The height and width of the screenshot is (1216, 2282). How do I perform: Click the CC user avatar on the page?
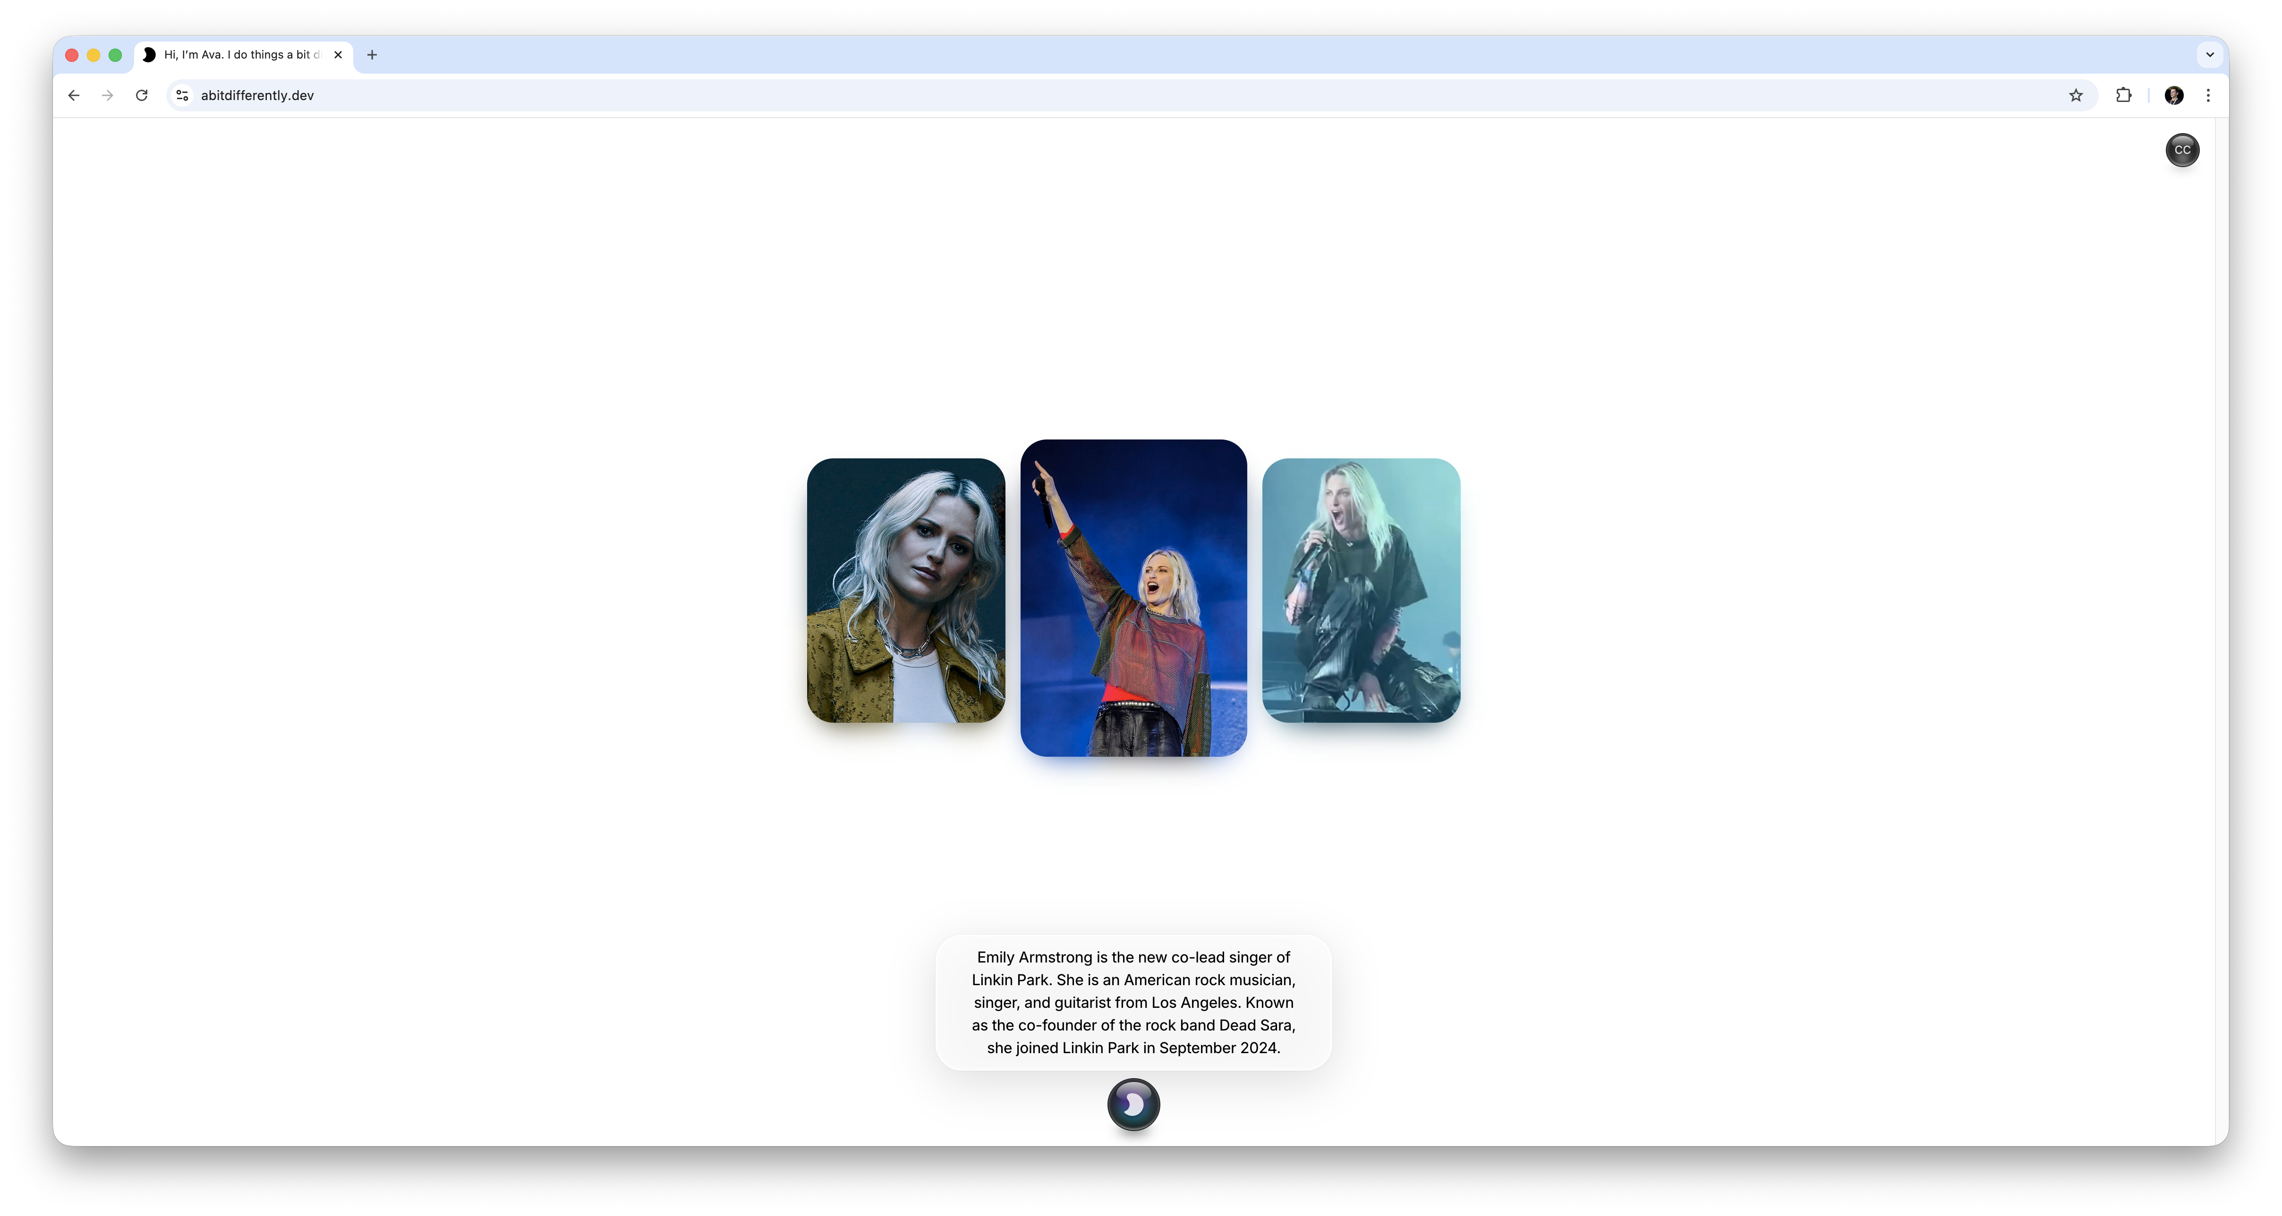click(2182, 151)
